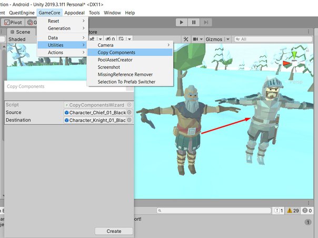Expand the Data submenu
This screenshot has width=318, height=238.
63,38
